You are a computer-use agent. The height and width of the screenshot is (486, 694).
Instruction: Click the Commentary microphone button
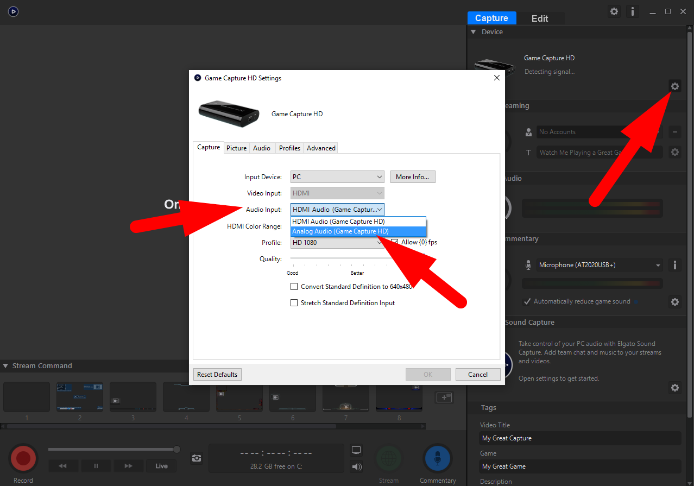point(437,459)
